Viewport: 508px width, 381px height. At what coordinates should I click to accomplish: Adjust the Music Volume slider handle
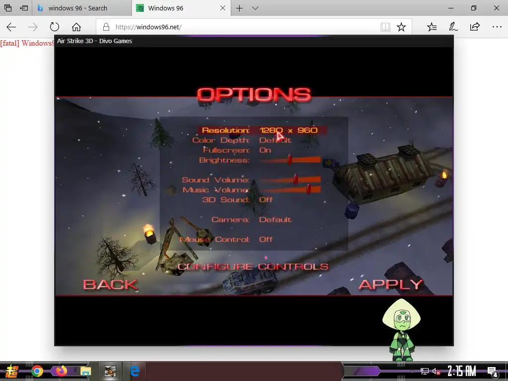[x=309, y=189]
